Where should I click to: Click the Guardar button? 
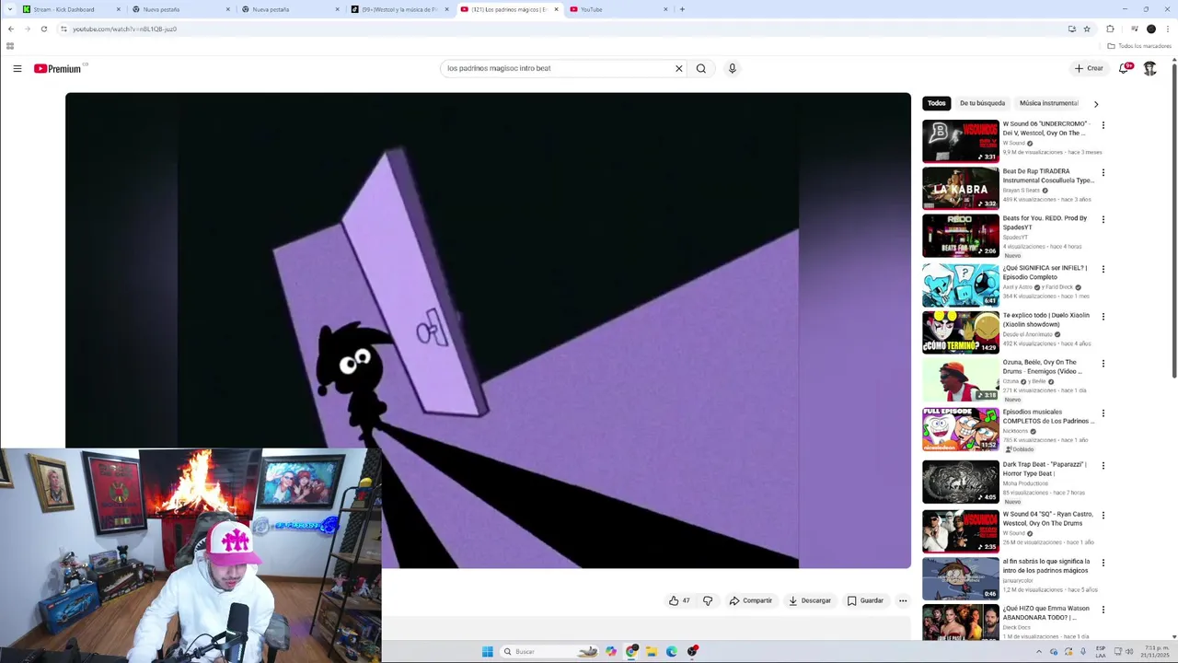(x=865, y=600)
